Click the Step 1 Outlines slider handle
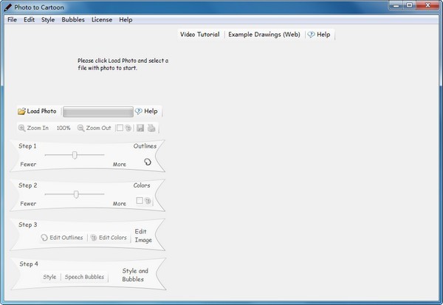Viewport: 443px width, 305px height. coord(75,155)
